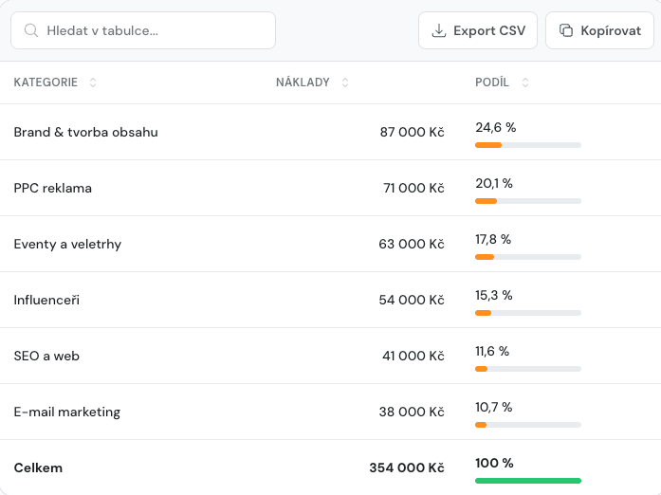Viewport: 661px width, 495px height.
Task: Click the NÁKLADY column header
Action: tap(303, 82)
